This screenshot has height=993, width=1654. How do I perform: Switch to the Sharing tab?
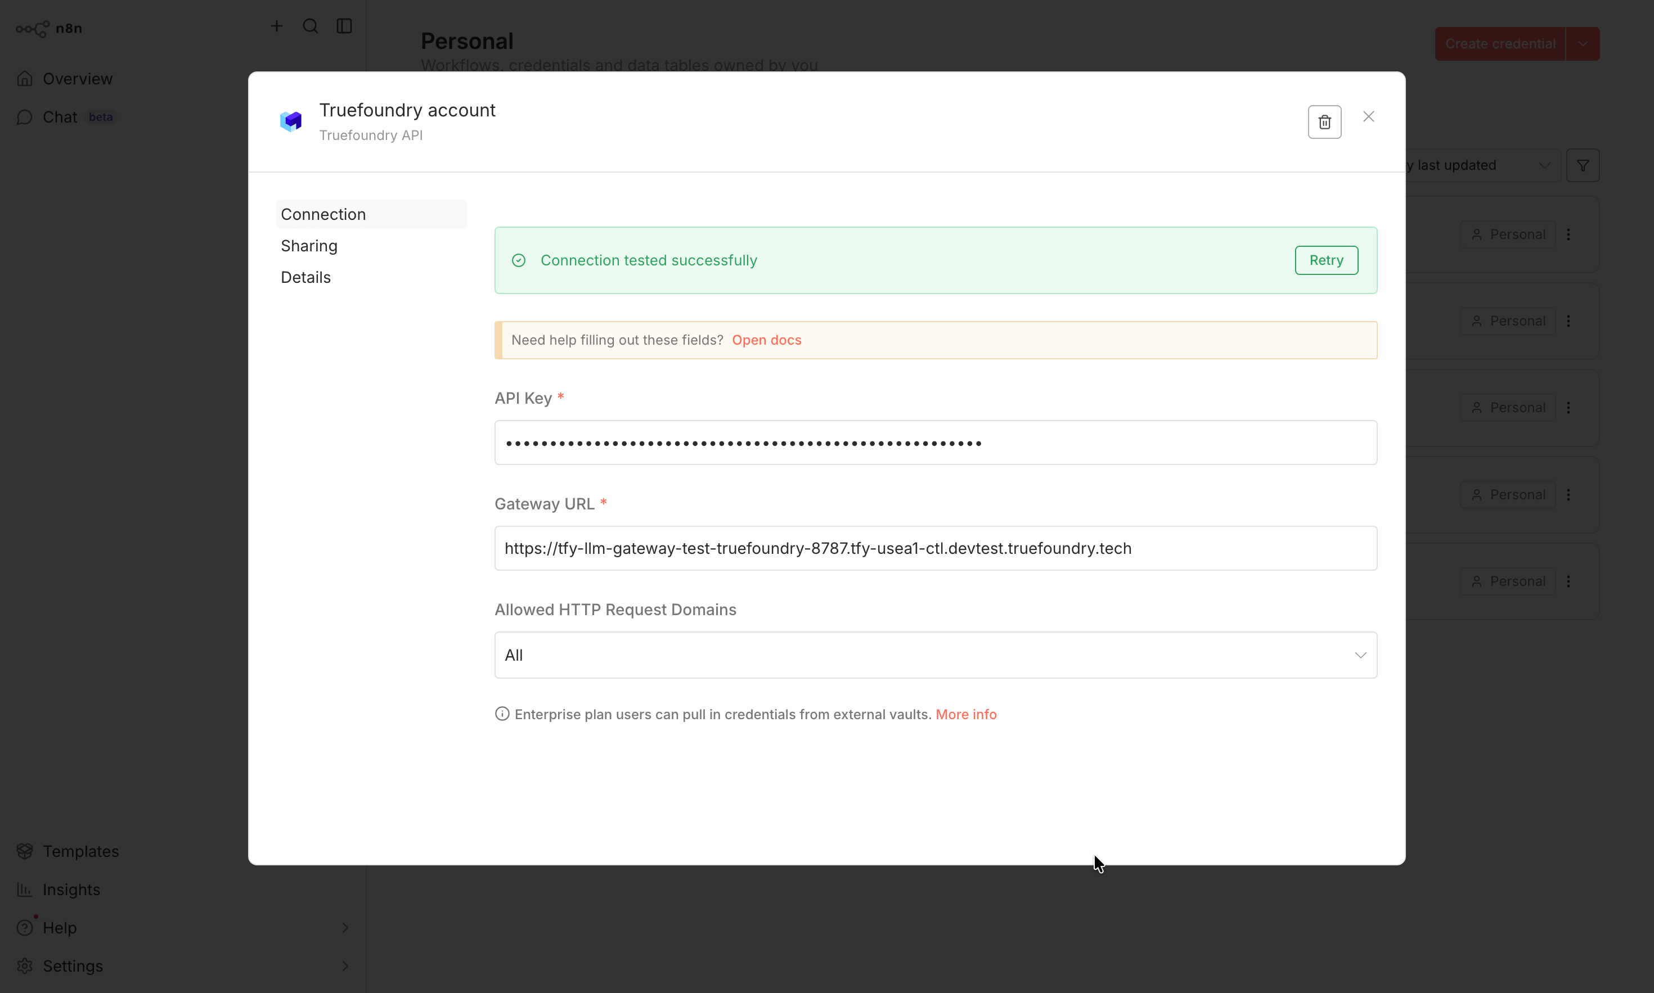(308, 246)
